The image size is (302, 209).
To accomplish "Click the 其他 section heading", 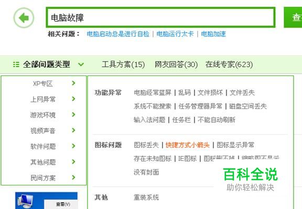I will tap(101, 197).
